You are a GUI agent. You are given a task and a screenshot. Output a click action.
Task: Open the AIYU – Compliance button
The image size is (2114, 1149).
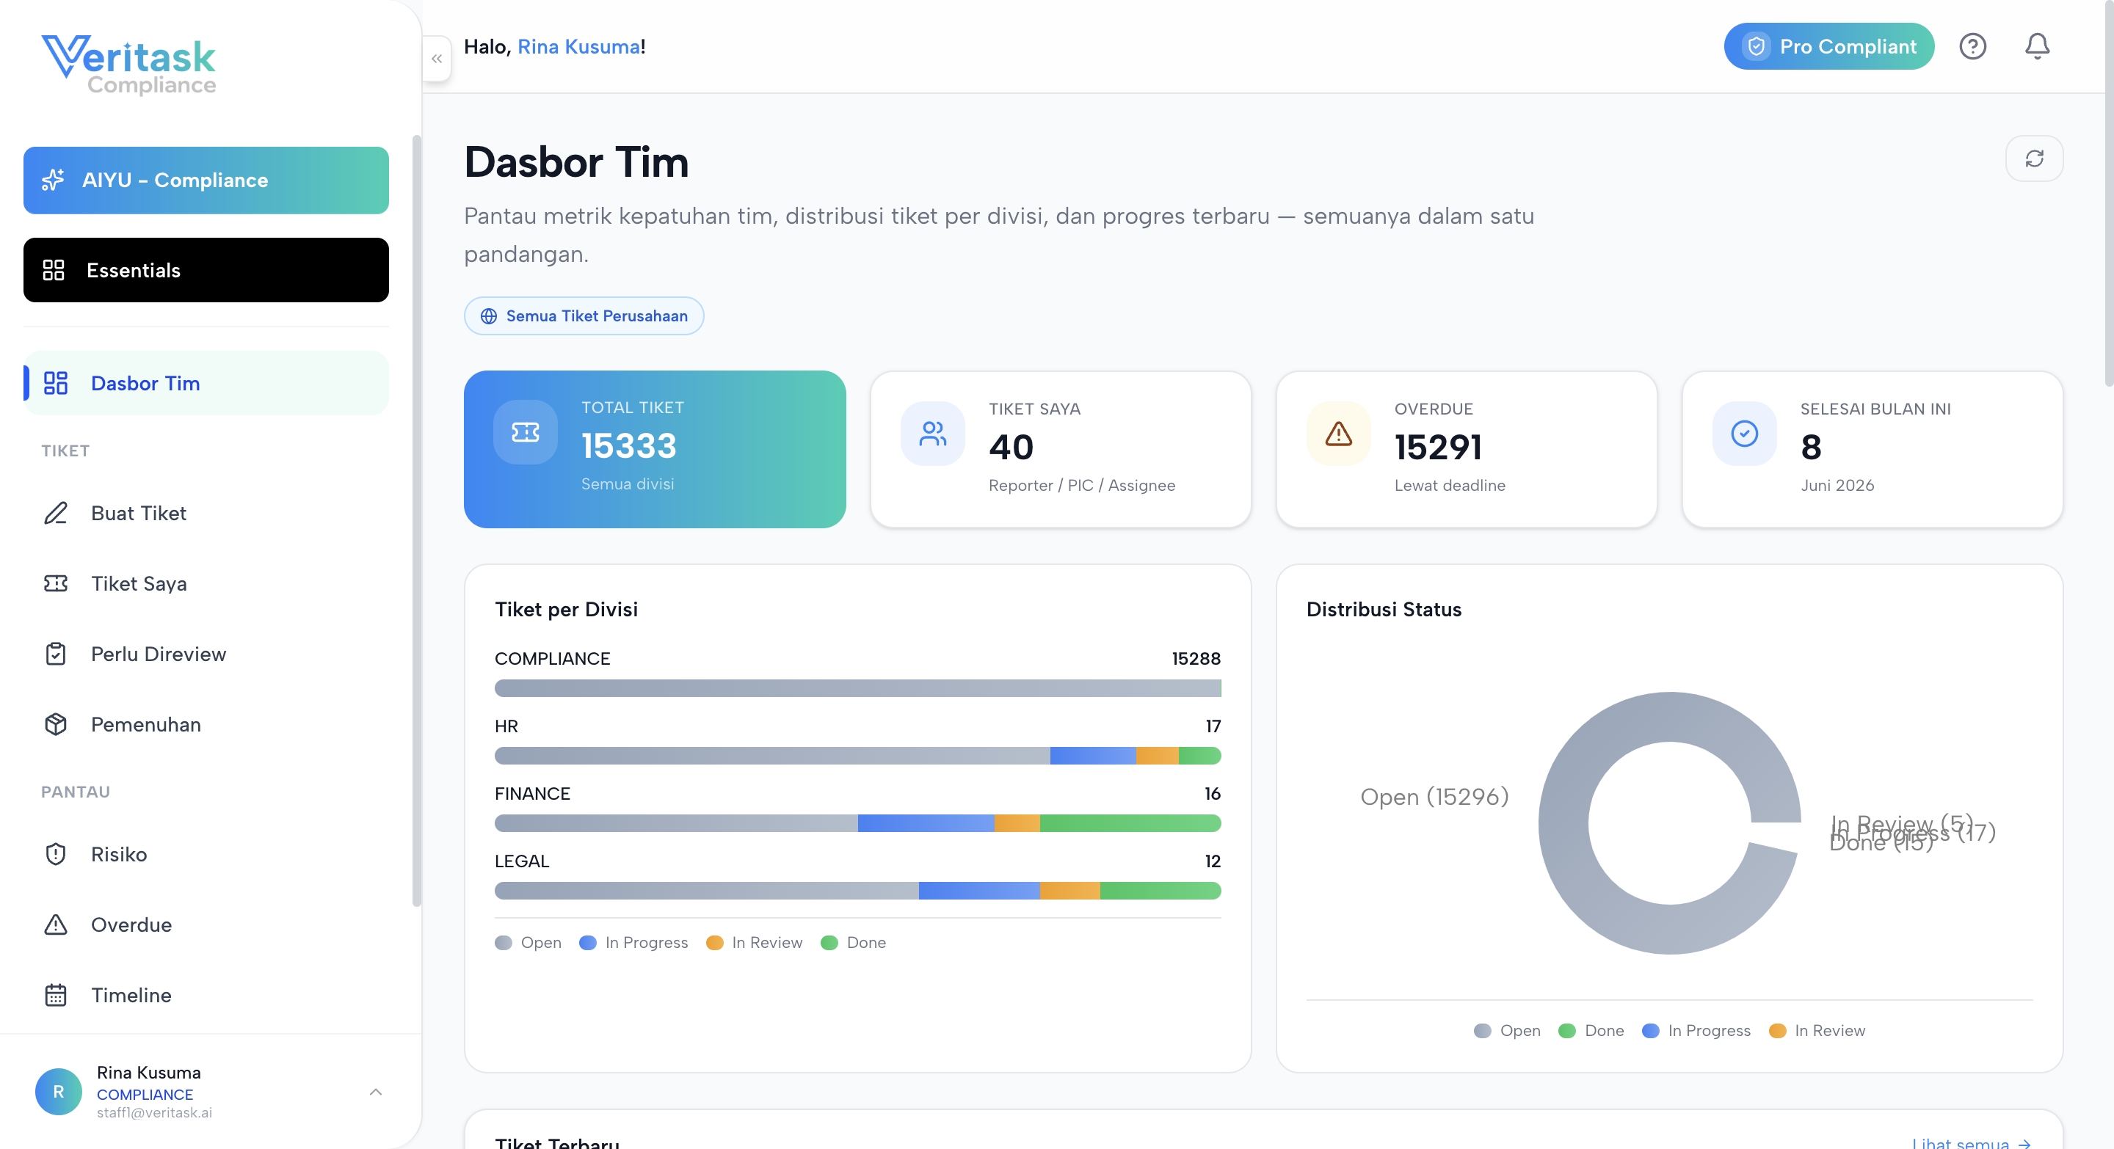[x=206, y=180]
